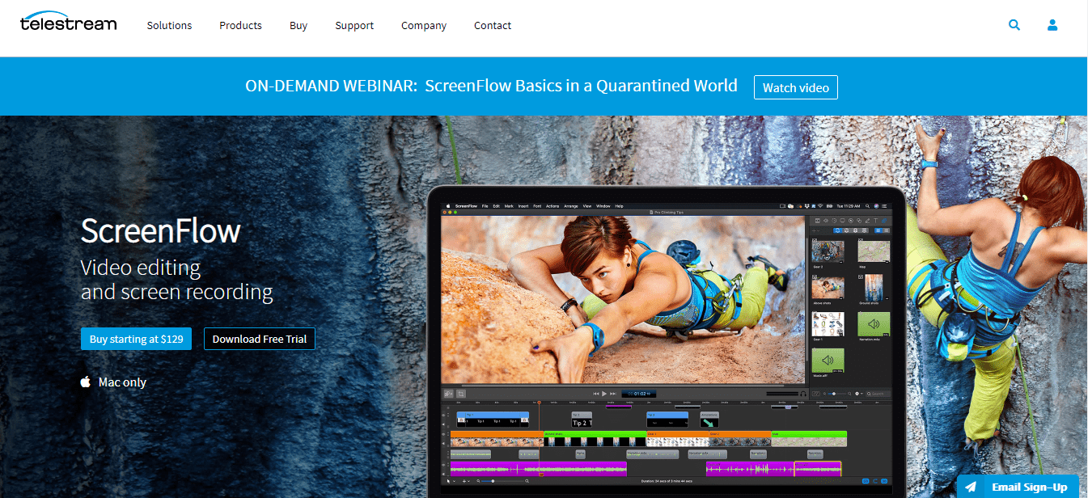Click the ScreenFlow hero heading

pyautogui.click(x=161, y=231)
